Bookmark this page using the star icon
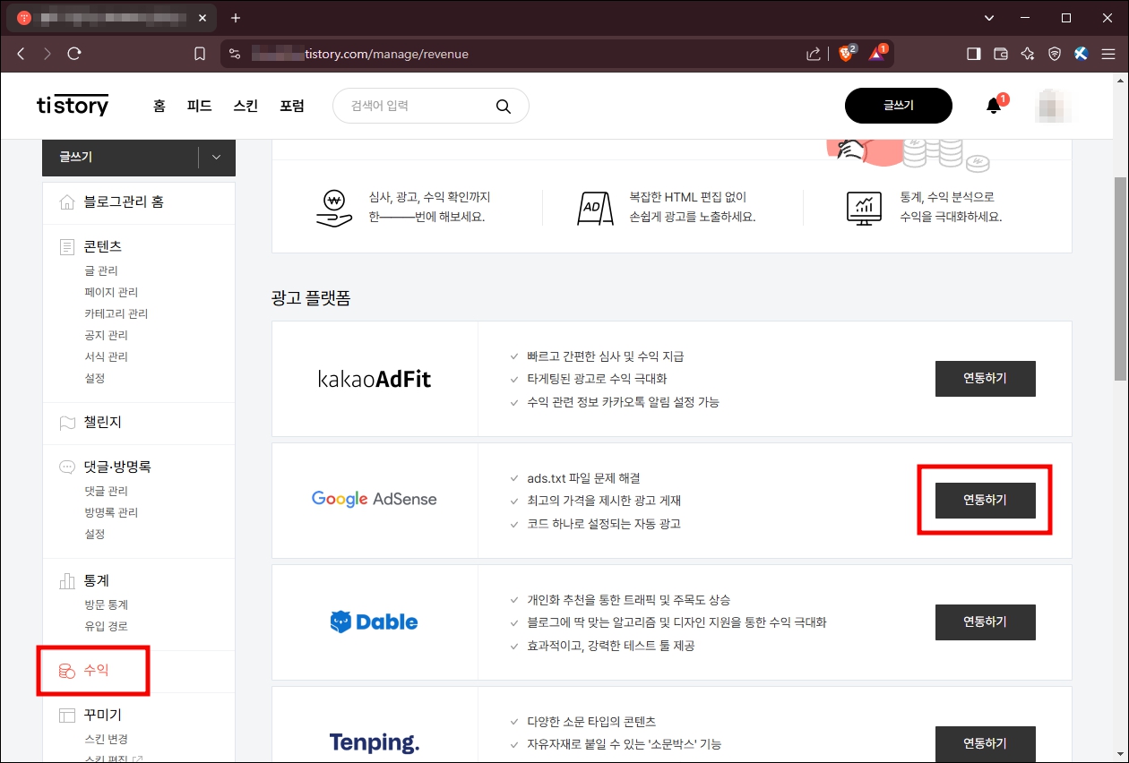The width and height of the screenshot is (1129, 763). point(199,54)
